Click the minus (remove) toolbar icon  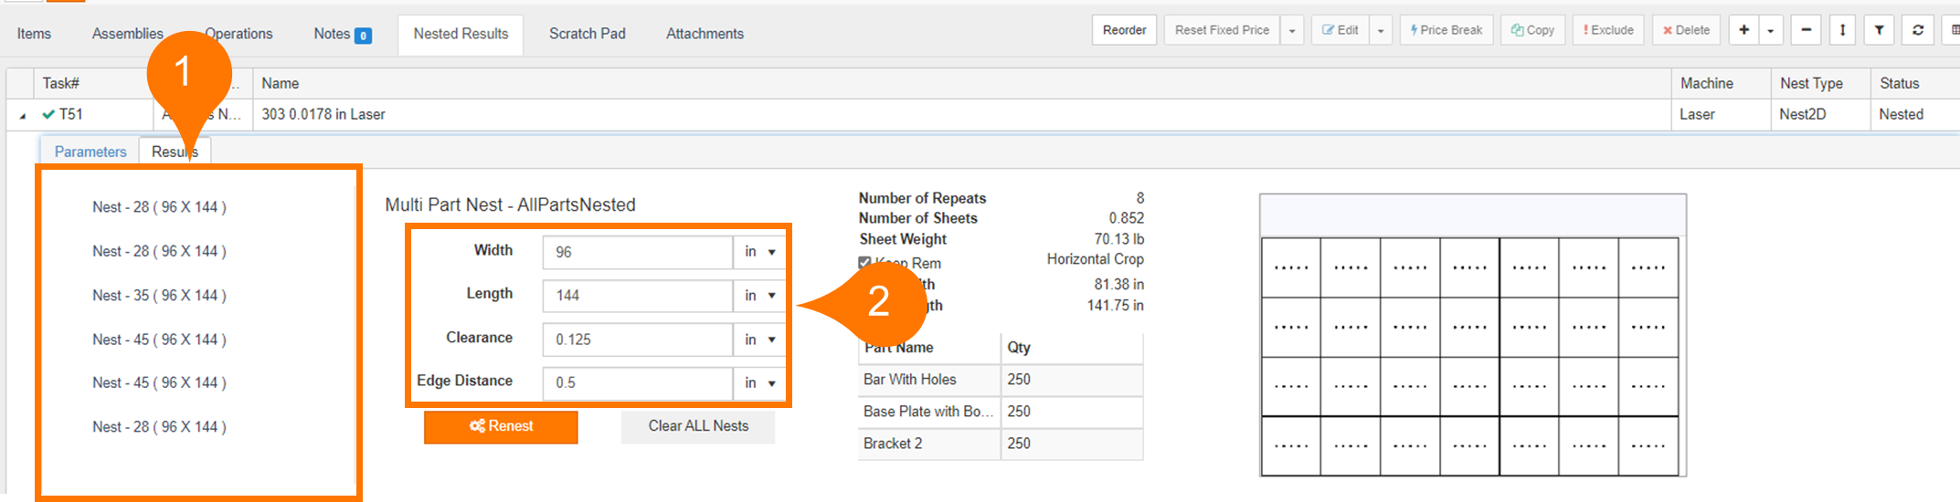tap(1806, 30)
